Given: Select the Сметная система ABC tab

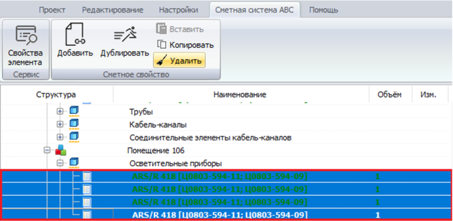Looking at the screenshot, I should (254, 10).
